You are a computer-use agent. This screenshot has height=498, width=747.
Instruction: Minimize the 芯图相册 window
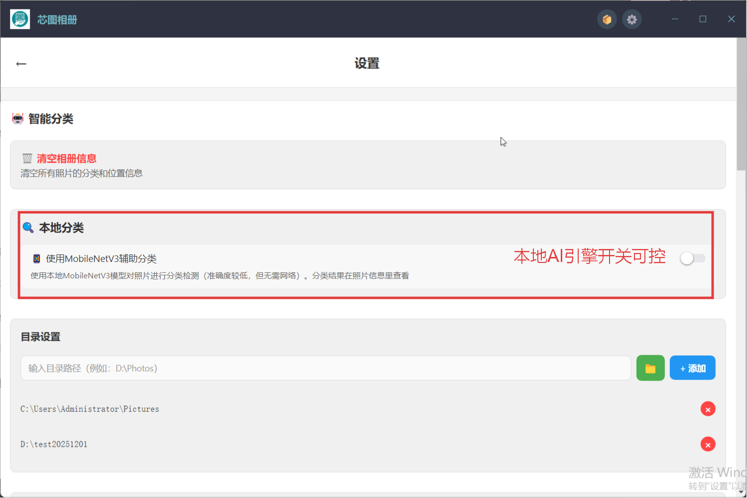click(x=675, y=19)
